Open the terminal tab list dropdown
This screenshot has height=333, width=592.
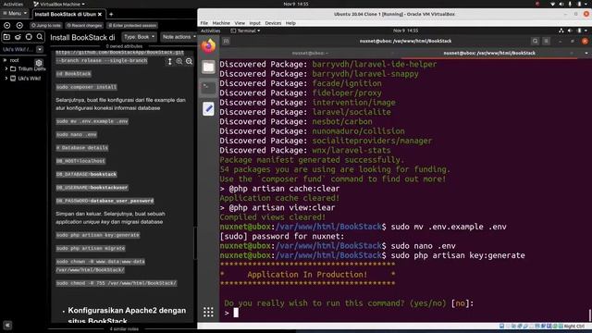(x=586, y=54)
